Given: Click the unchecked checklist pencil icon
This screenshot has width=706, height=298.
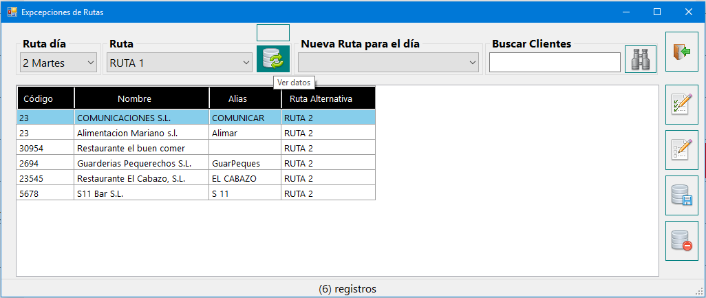Looking at the screenshot, I should click(x=682, y=149).
